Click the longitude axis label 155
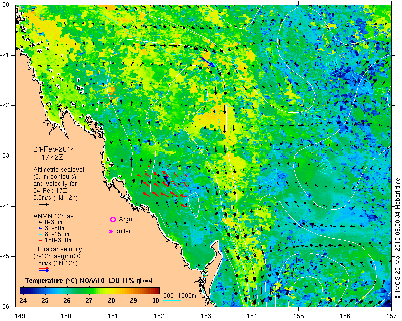The height and width of the screenshot is (321, 402). click(298, 316)
